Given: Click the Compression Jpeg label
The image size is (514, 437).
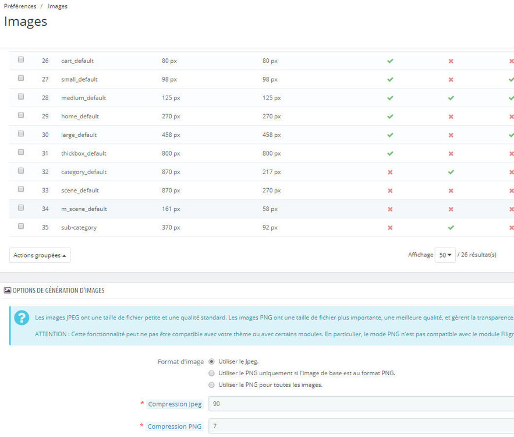Looking at the screenshot, I should click(x=175, y=404).
